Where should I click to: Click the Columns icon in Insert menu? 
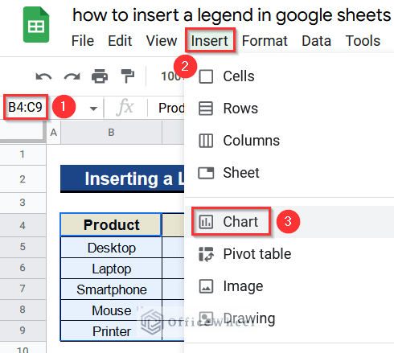click(206, 141)
